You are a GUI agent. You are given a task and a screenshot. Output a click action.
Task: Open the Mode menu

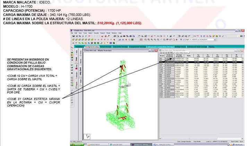tap(108, 33)
